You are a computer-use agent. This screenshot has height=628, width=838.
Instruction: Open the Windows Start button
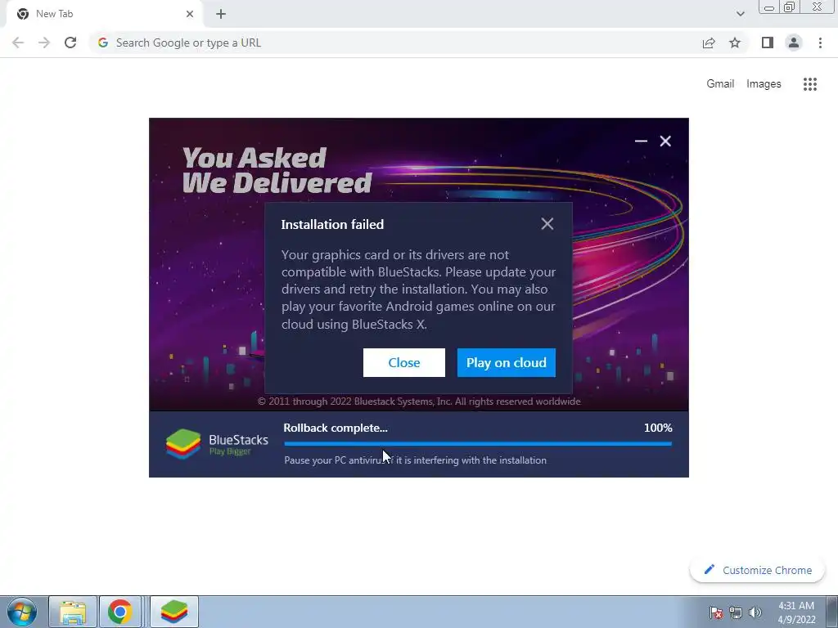tap(22, 612)
